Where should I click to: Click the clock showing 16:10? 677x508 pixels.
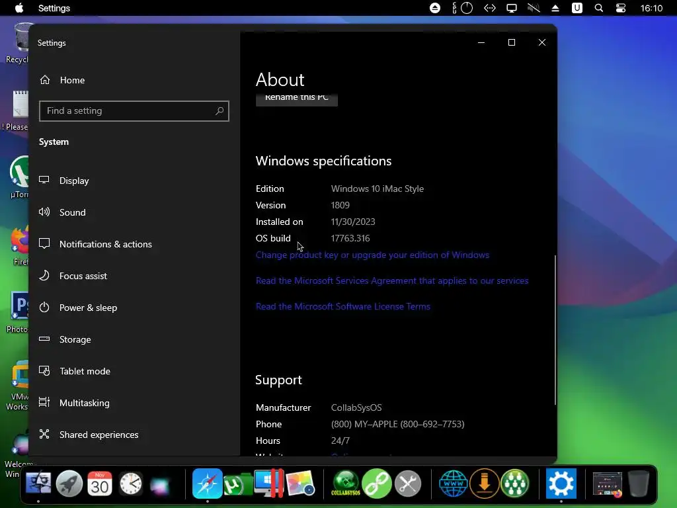click(651, 8)
